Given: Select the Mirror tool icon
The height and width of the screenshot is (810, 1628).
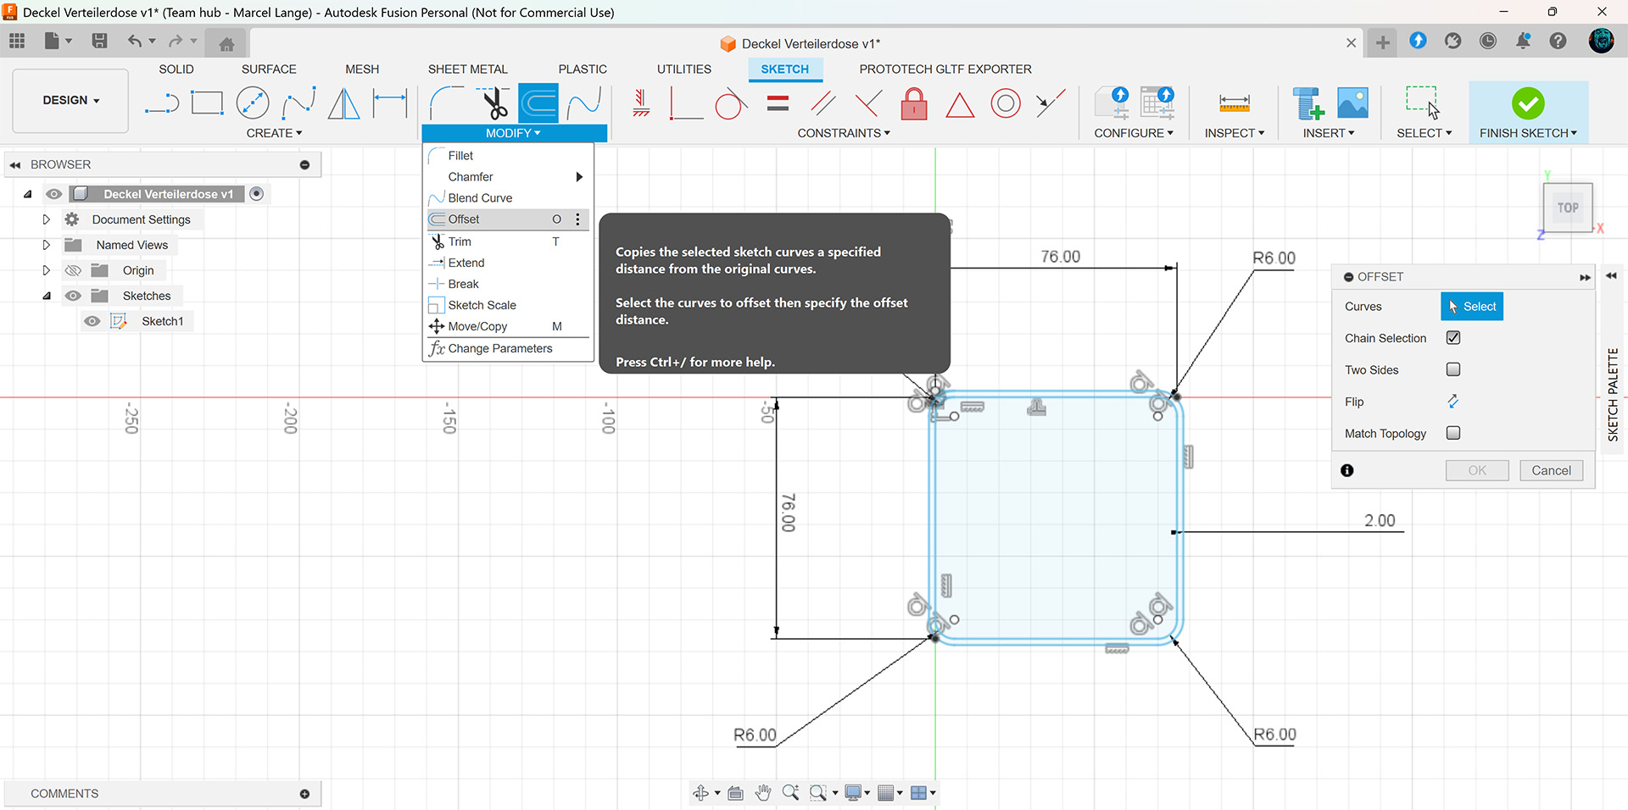Looking at the screenshot, I should [x=343, y=103].
